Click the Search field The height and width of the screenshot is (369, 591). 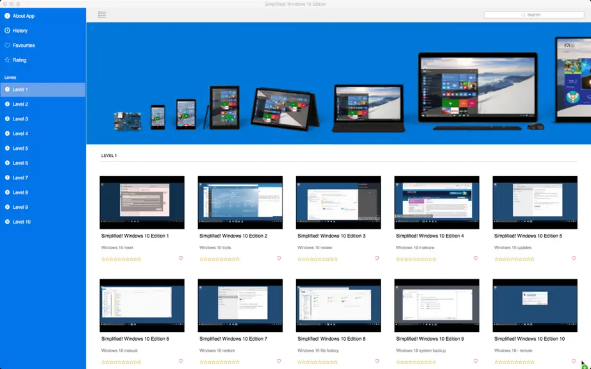click(534, 15)
